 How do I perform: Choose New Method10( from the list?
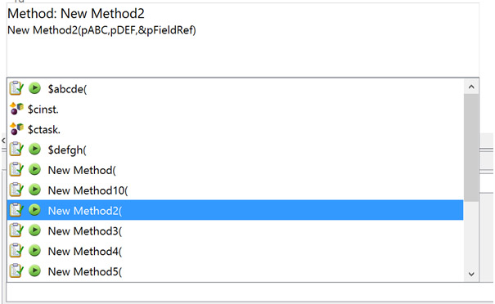click(x=235, y=190)
